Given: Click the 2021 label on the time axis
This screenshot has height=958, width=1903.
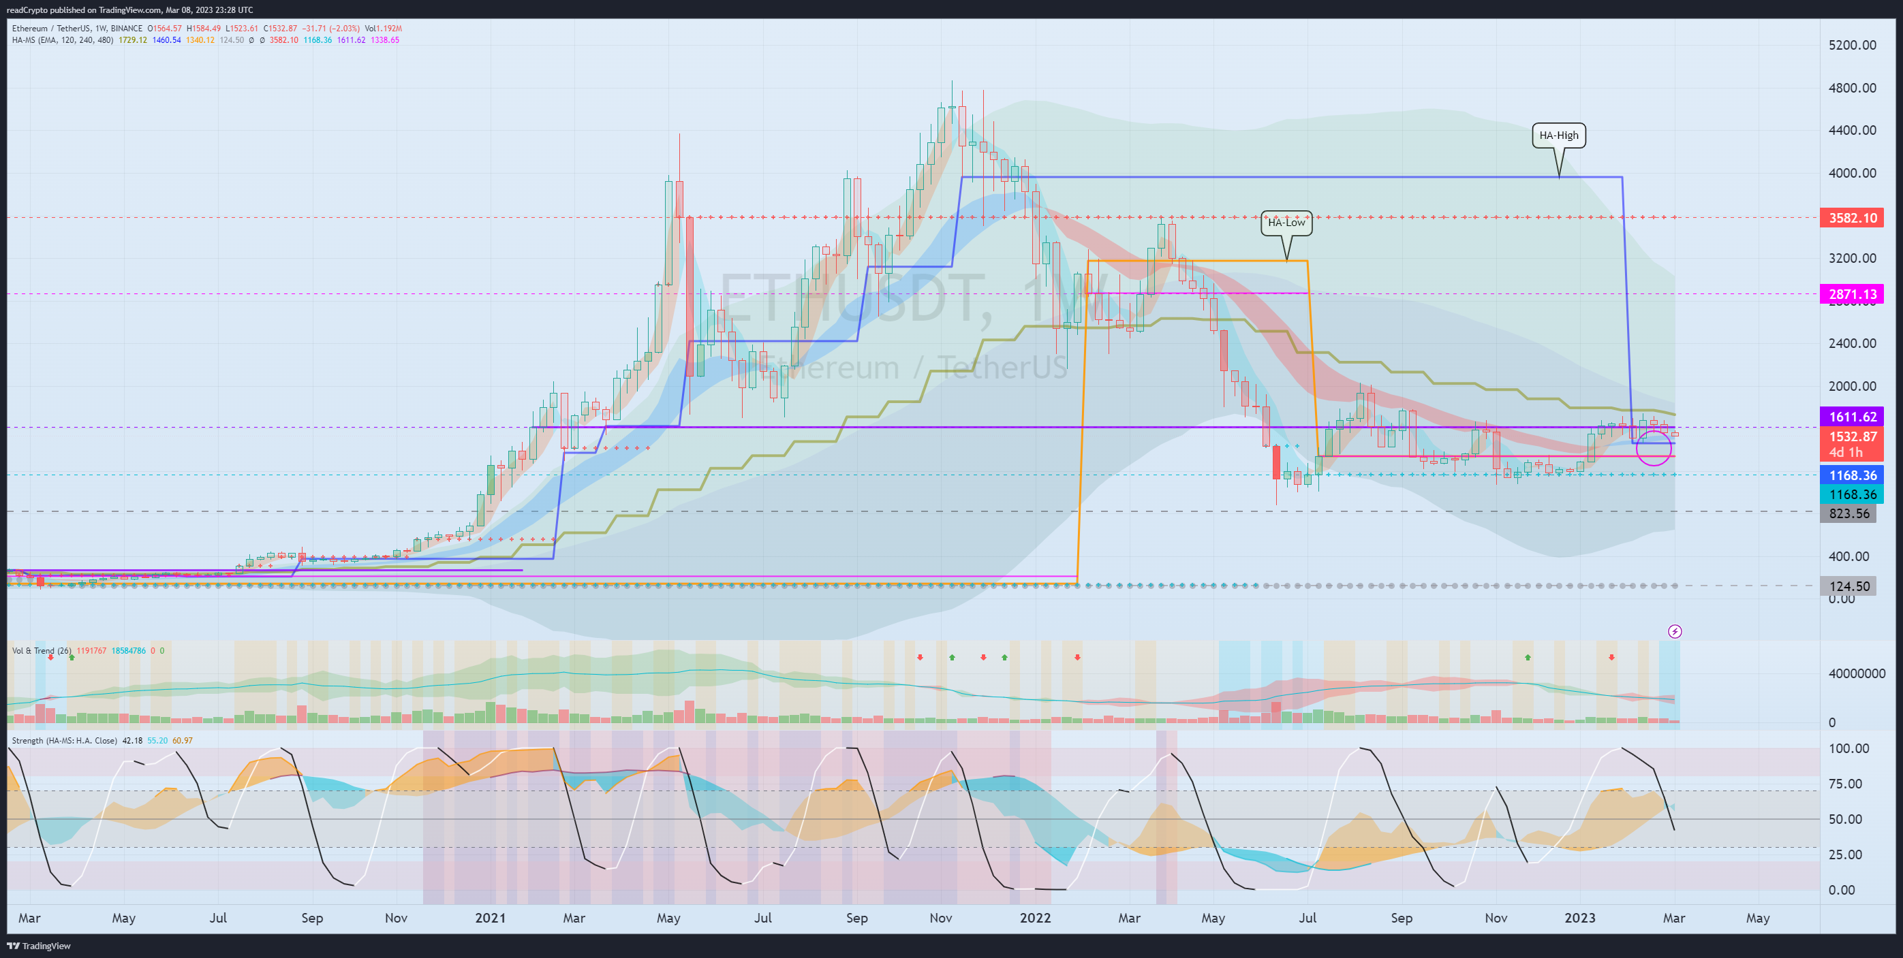Looking at the screenshot, I should [x=491, y=918].
